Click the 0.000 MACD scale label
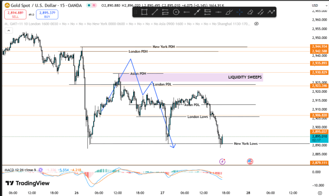329x196 pixels. [x=316, y=172]
